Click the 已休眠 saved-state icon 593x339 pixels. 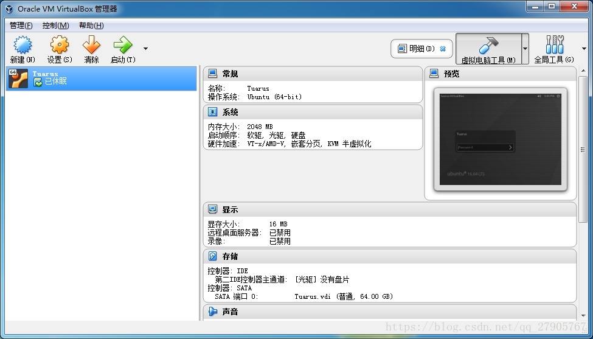click(x=38, y=82)
